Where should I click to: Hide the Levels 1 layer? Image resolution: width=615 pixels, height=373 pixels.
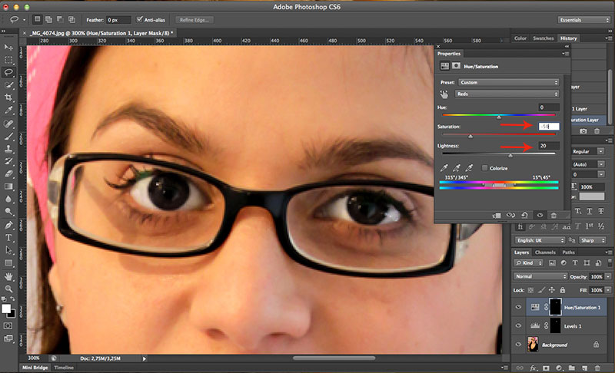click(517, 325)
